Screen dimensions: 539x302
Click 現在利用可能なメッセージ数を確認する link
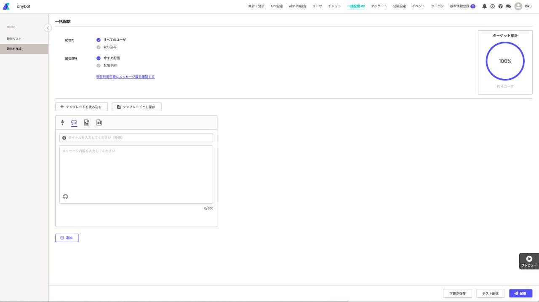(125, 77)
